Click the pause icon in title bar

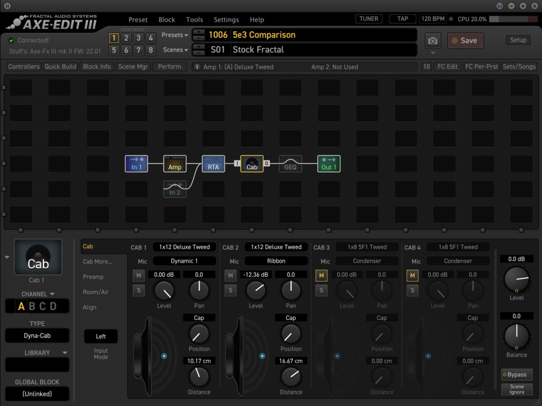[x=7, y=6]
